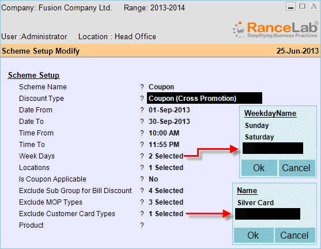
Task: Select Silver Card in Name list
Action: (255, 202)
